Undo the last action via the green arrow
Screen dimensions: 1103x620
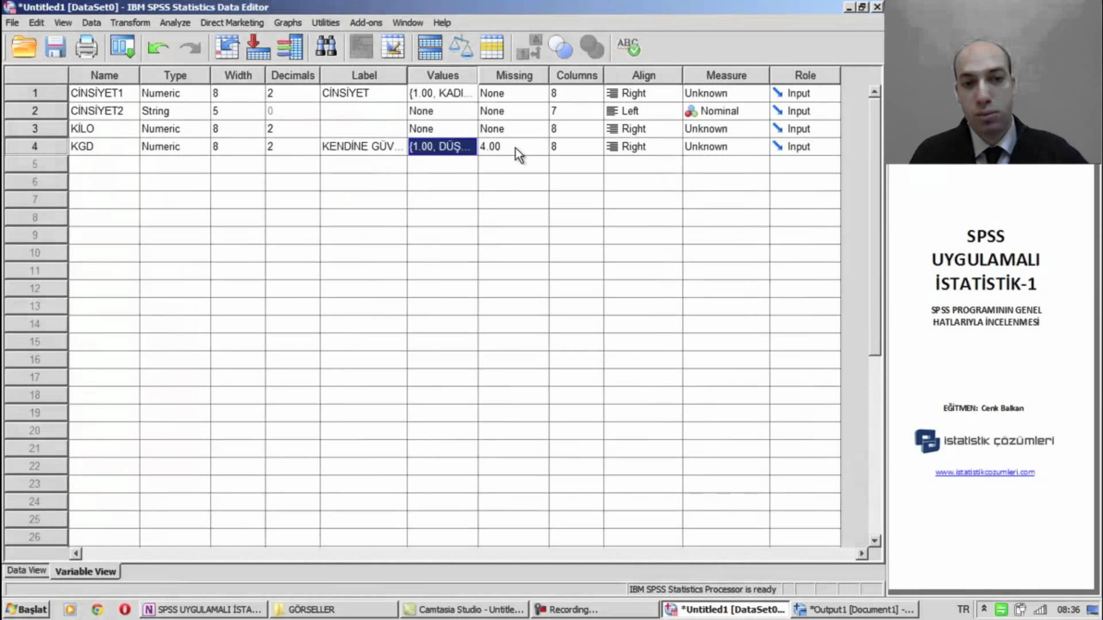[157, 48]
